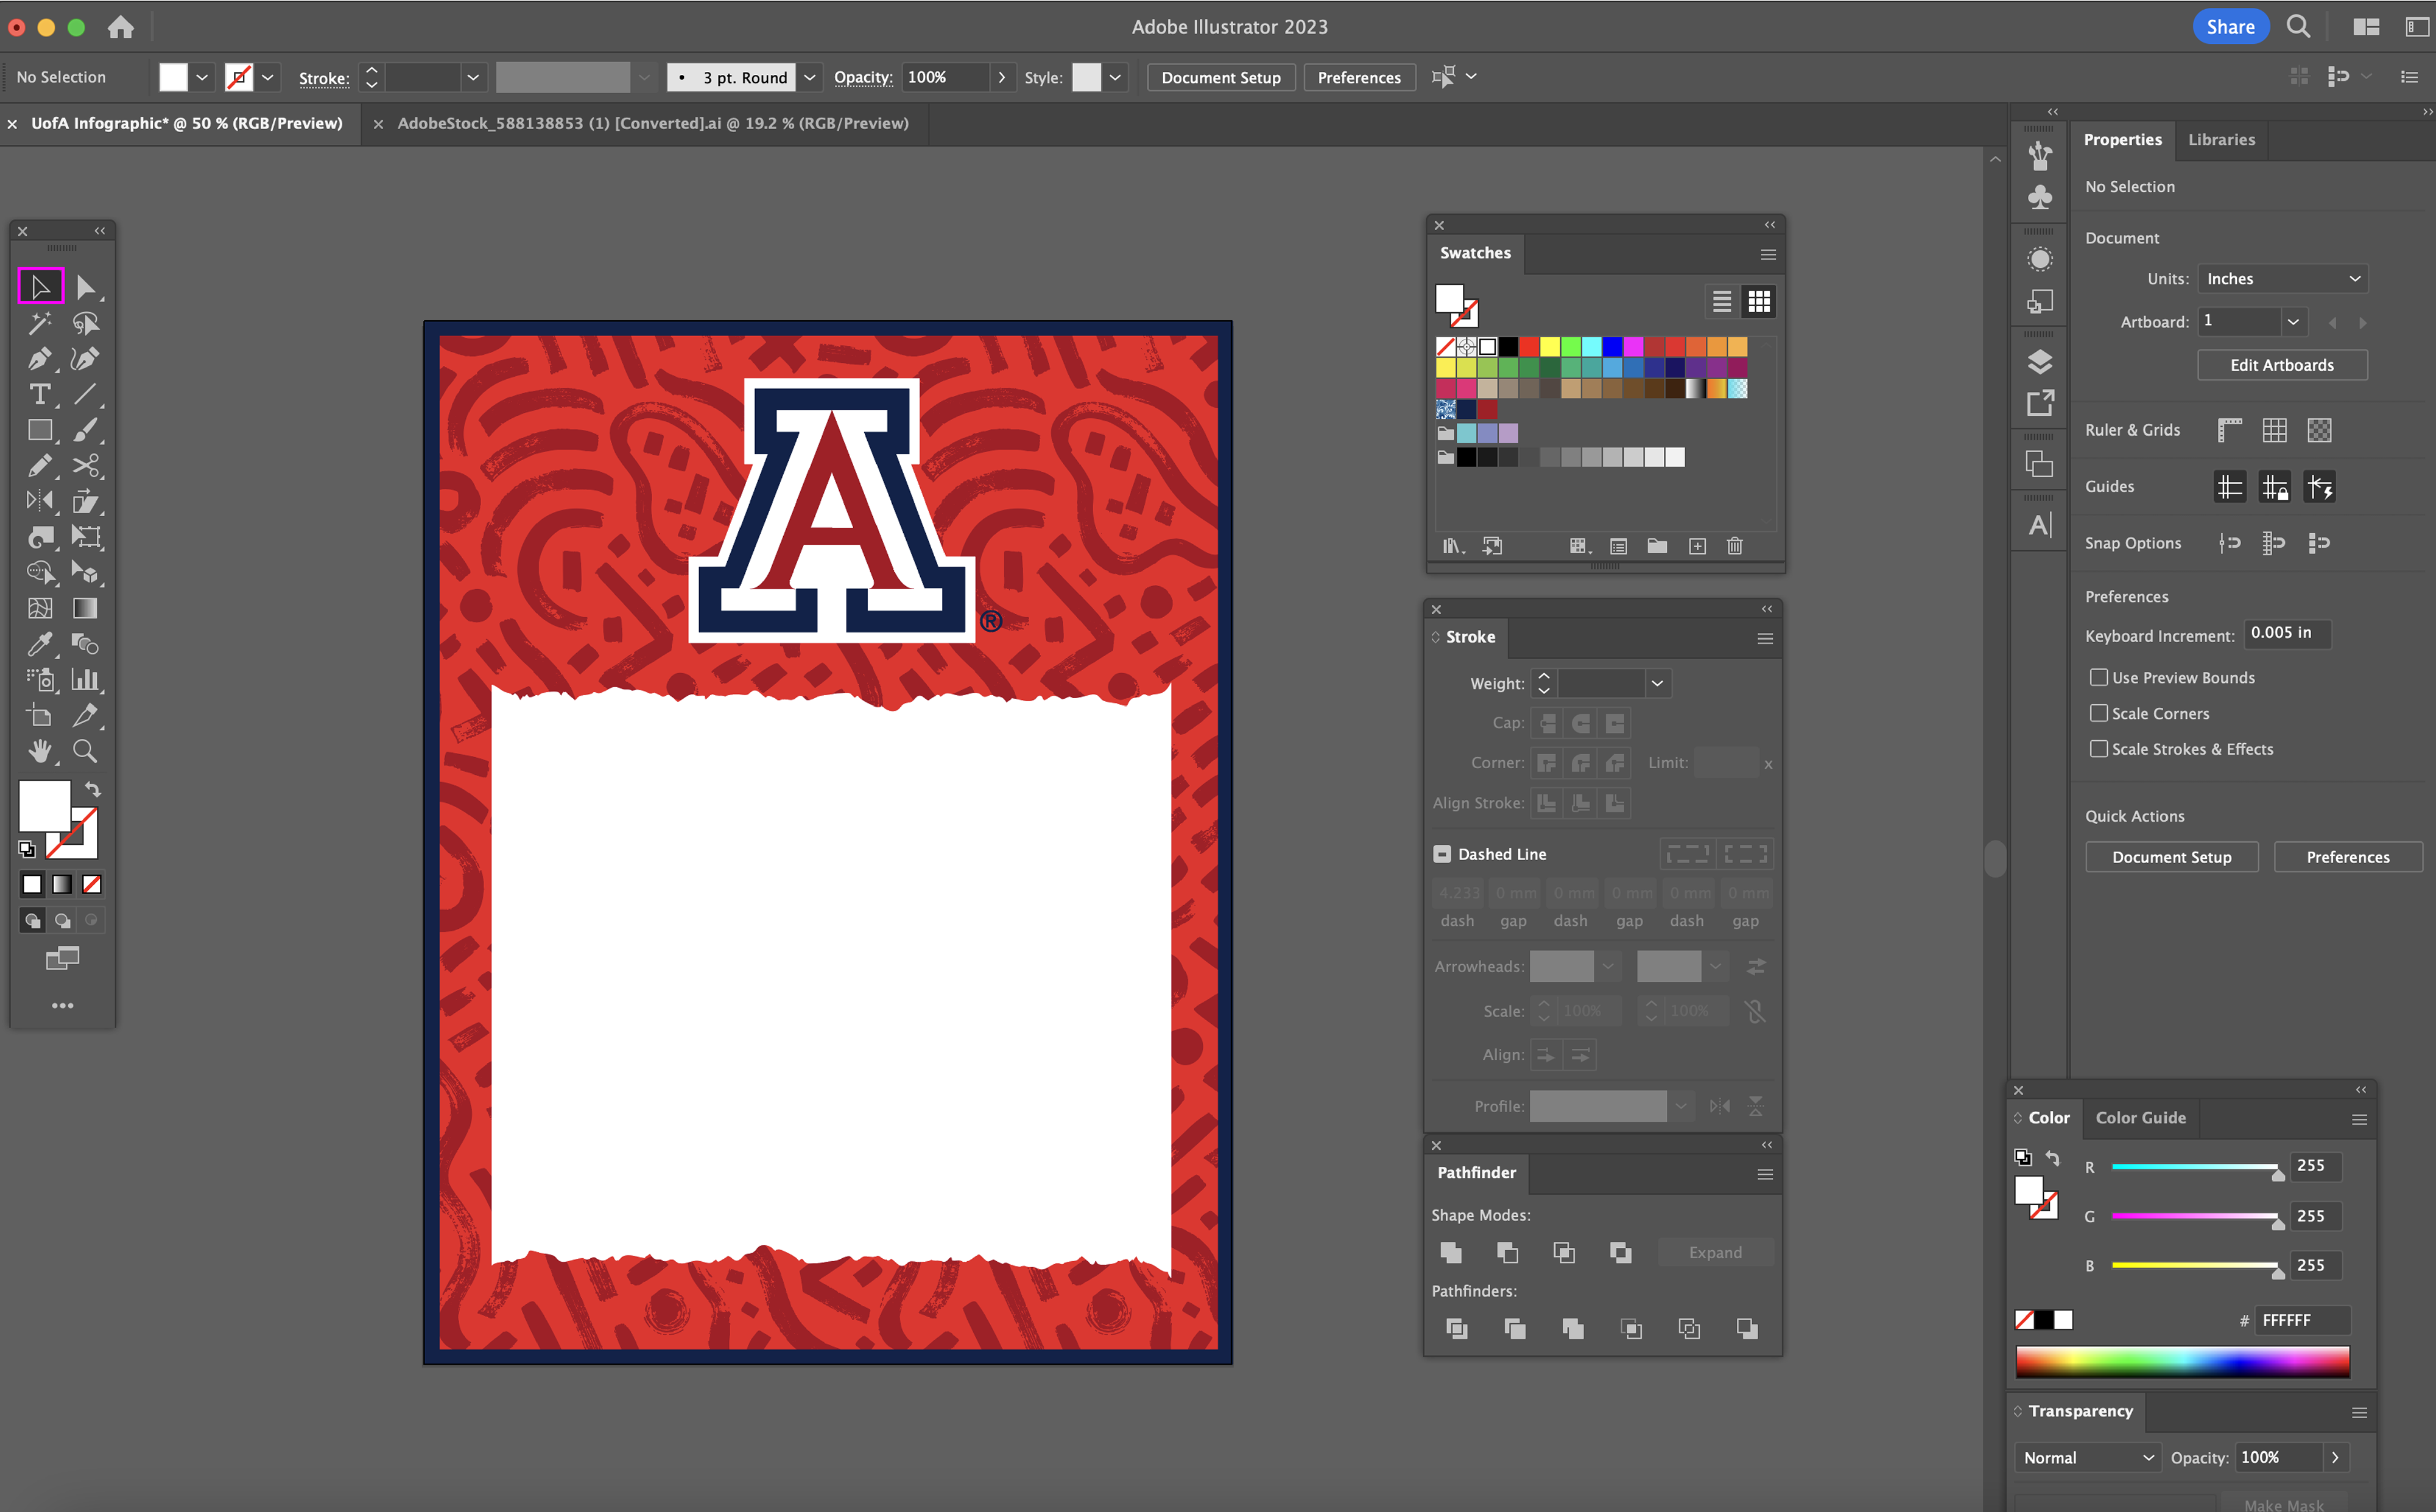
Task: Select the Magic Wand tool
Action: coord(39,323)
